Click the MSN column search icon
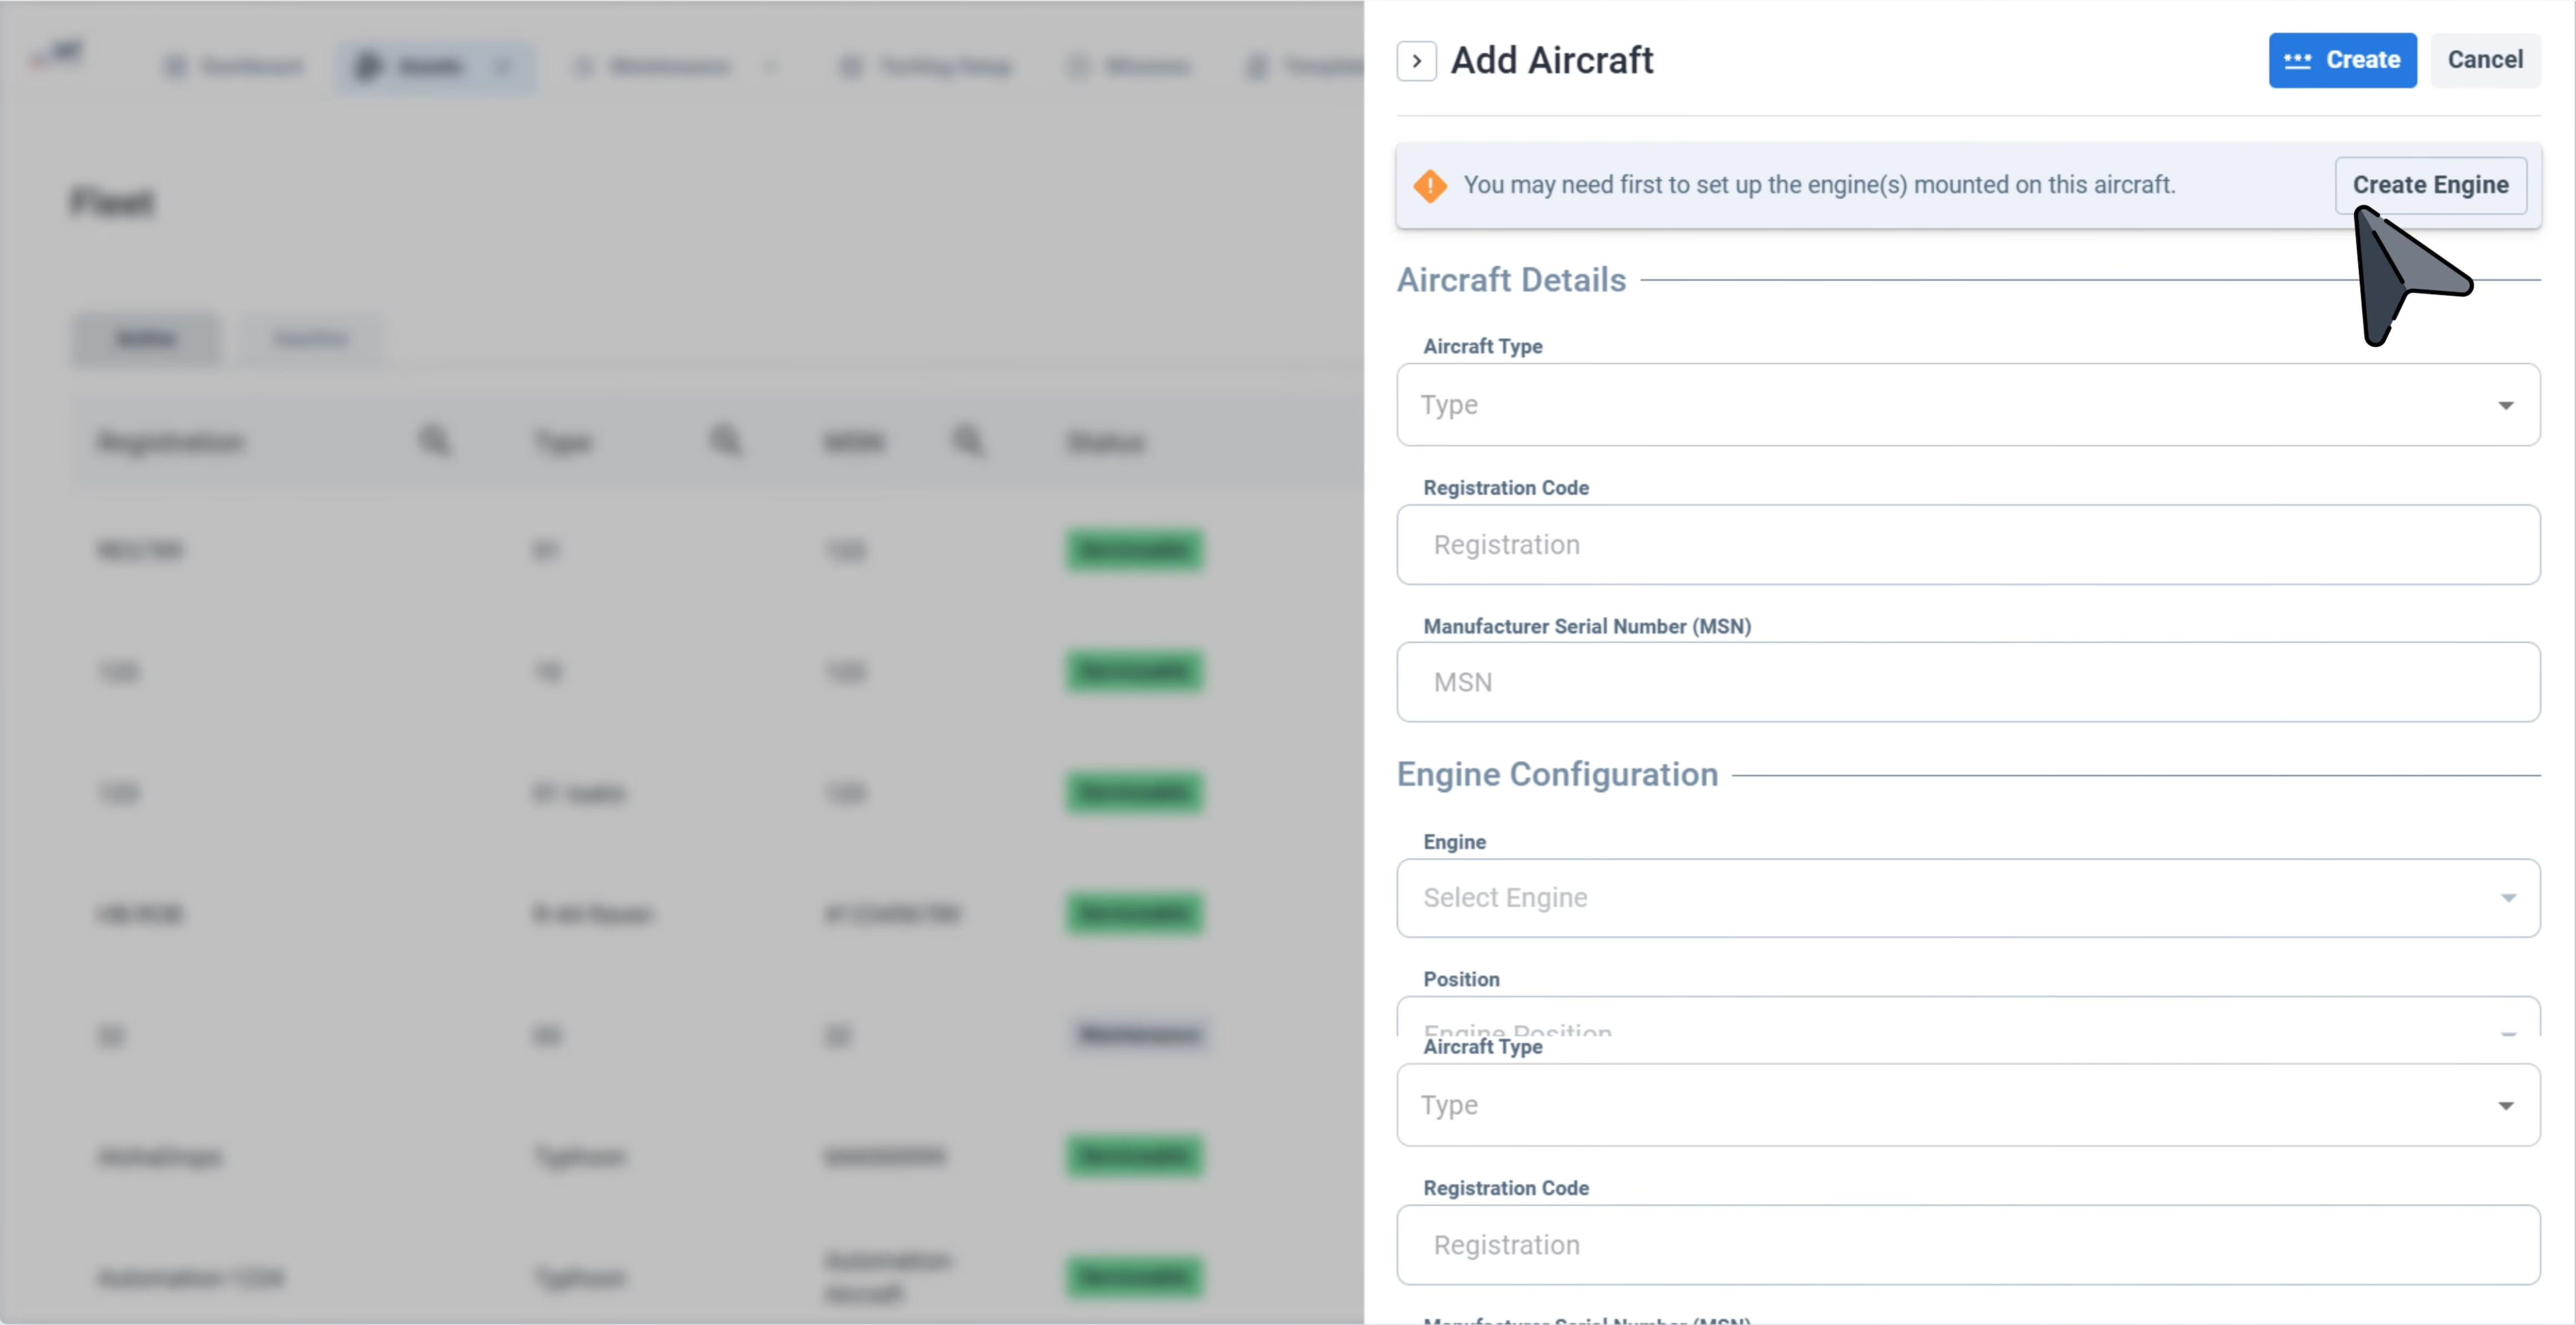The height and width of the screenshot is (1325, 2576). click(968, 440)
